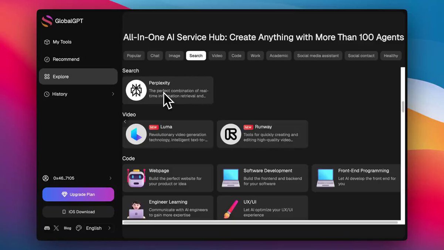Click the Perplexity card title

click(159, 83)
